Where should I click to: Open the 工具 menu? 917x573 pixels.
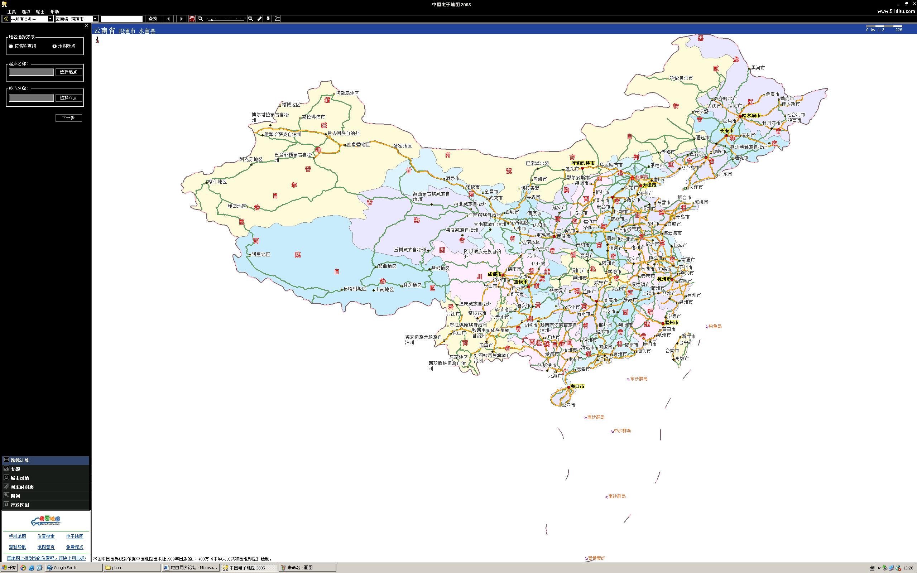click(12, 12)
